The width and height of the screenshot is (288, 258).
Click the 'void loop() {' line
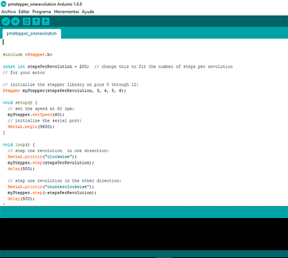pos(19,145)
